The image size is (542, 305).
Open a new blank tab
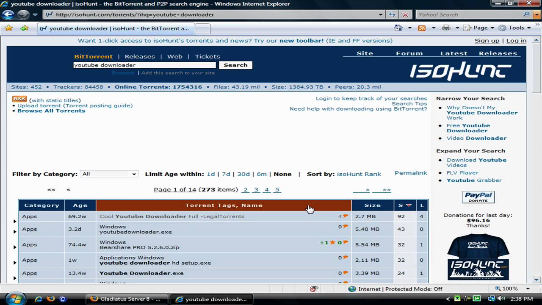pos(203,29)
